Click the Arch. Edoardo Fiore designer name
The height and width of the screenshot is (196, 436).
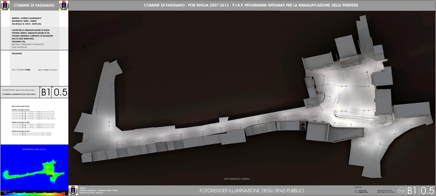coord(21,70)
